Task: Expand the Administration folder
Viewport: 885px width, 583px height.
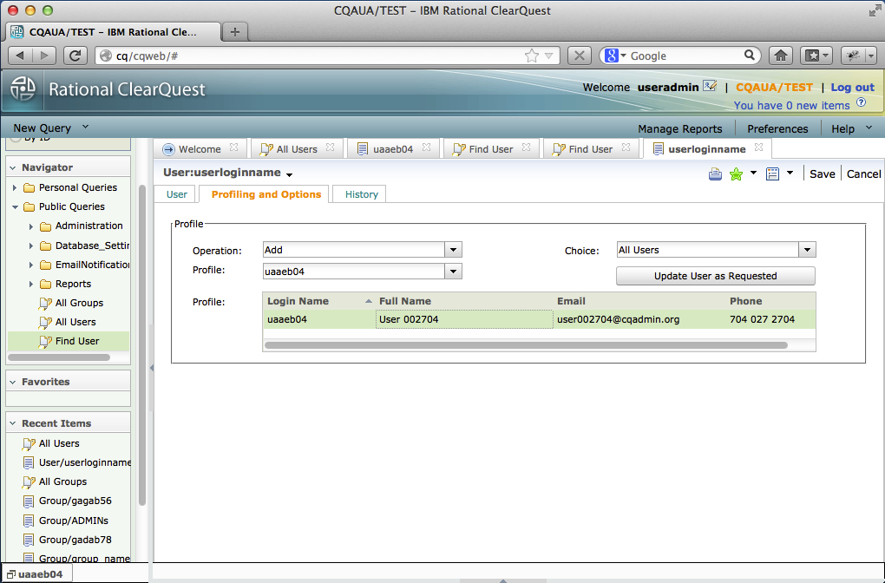Action: 31,226
